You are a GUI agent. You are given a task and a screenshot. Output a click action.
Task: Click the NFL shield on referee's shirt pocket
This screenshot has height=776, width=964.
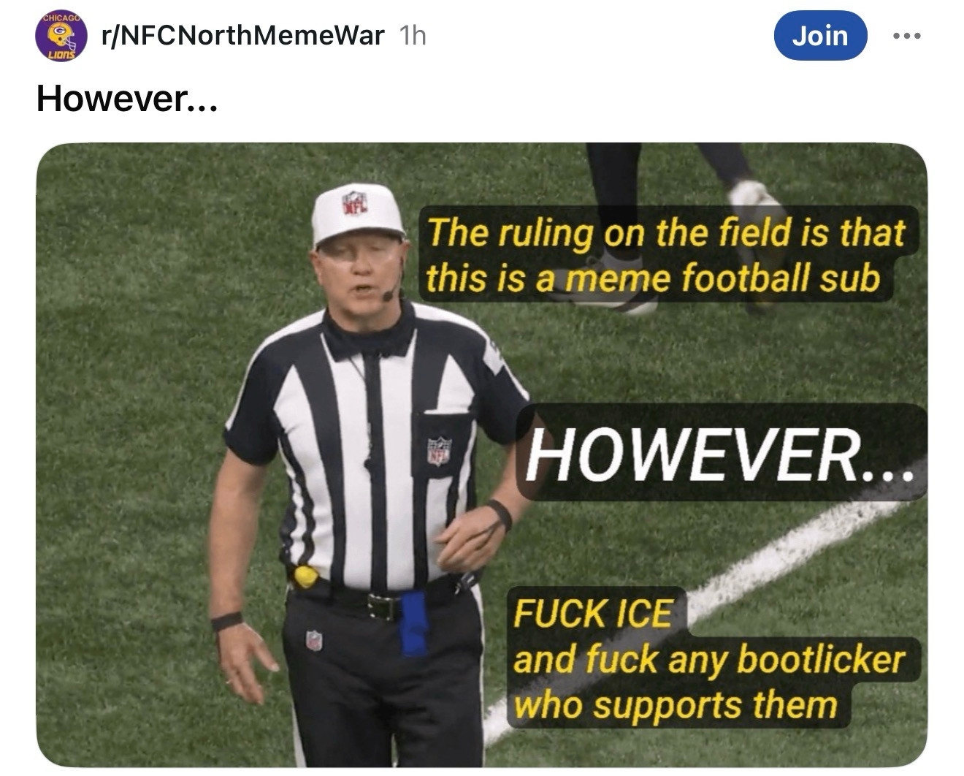[439, 451]
